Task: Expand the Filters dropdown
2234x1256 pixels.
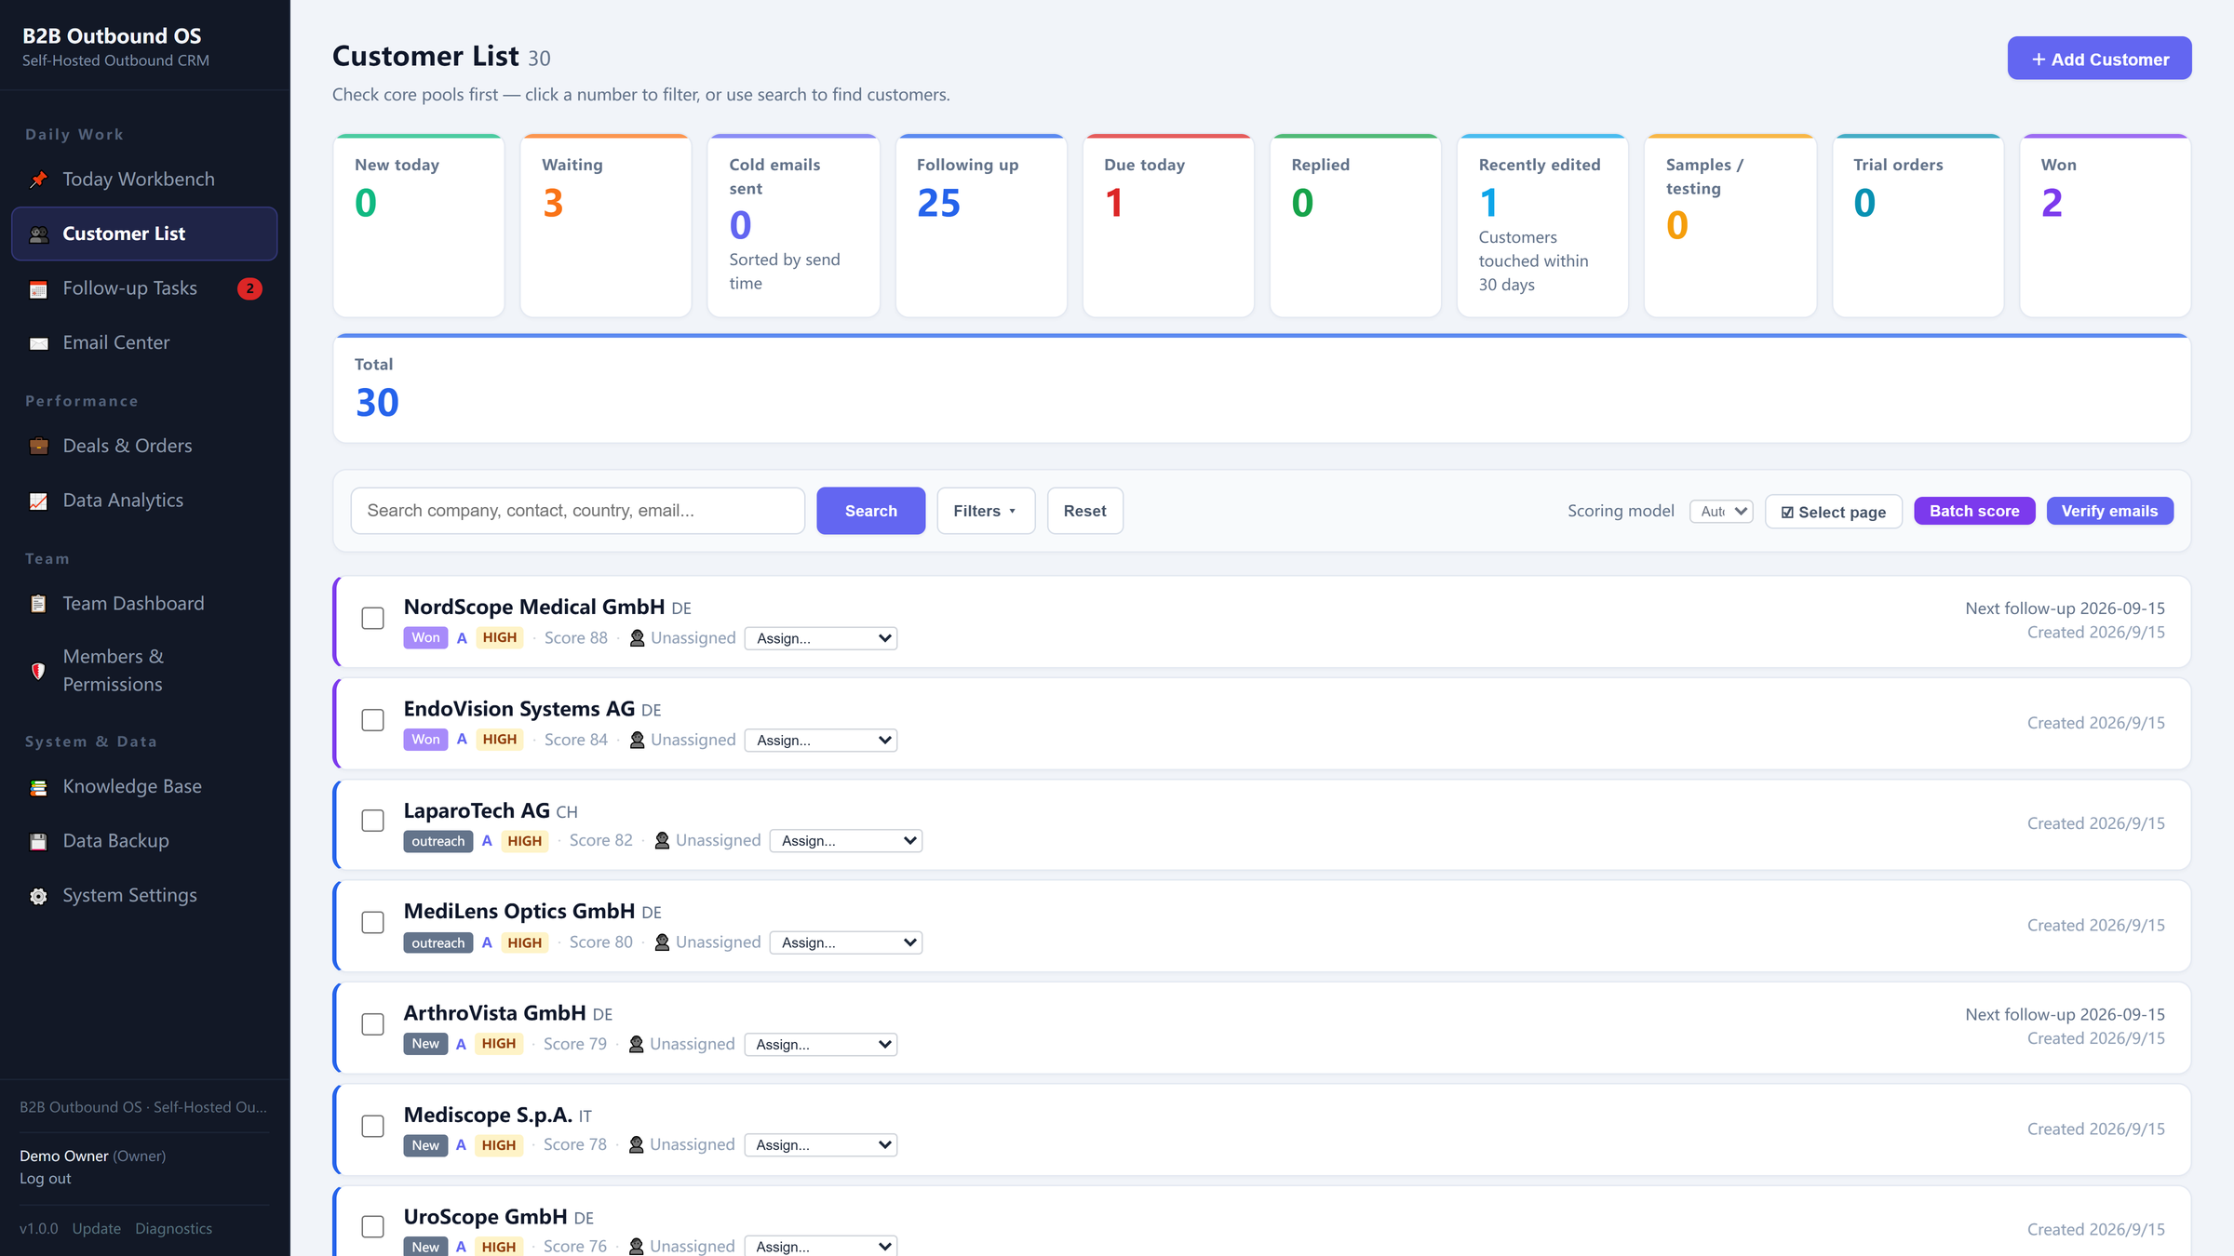Action: 986,511
